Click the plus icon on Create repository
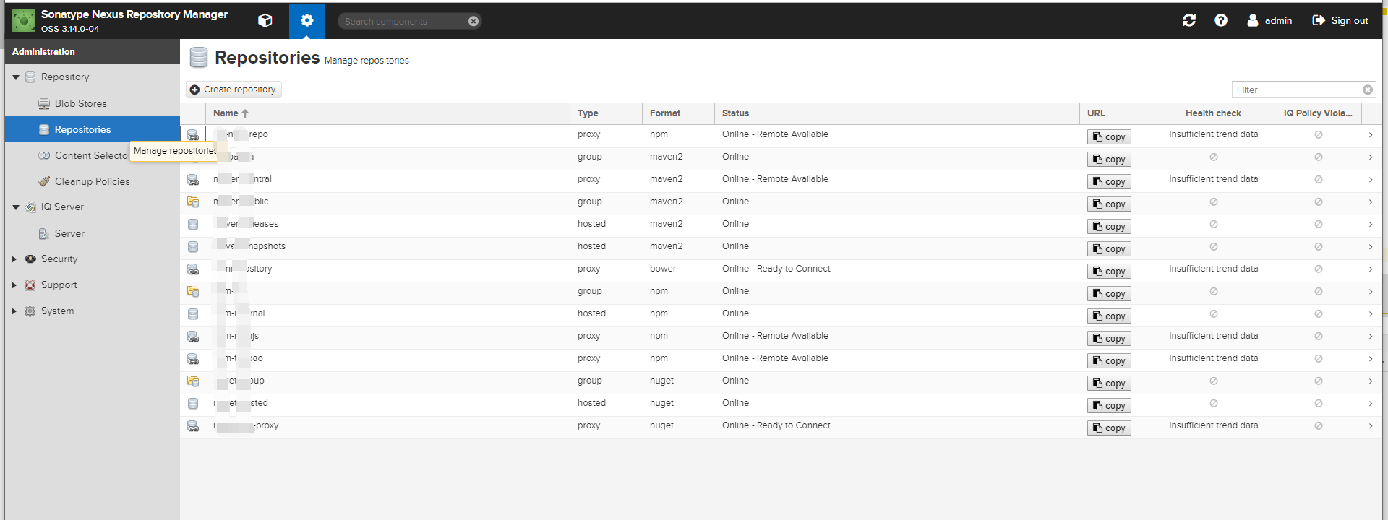1388x520 pixels. pyautogui.click(x=194, y=90)
